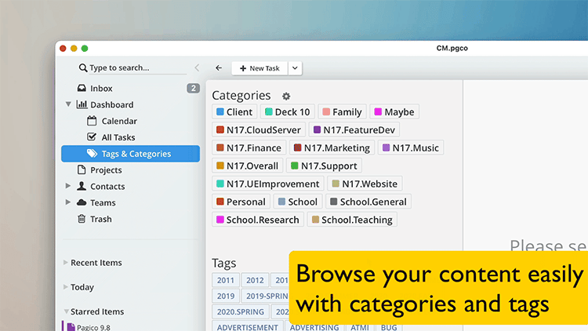This screenshot has width=588, height=331.
Task: Select the Family category
Action: 342,112
